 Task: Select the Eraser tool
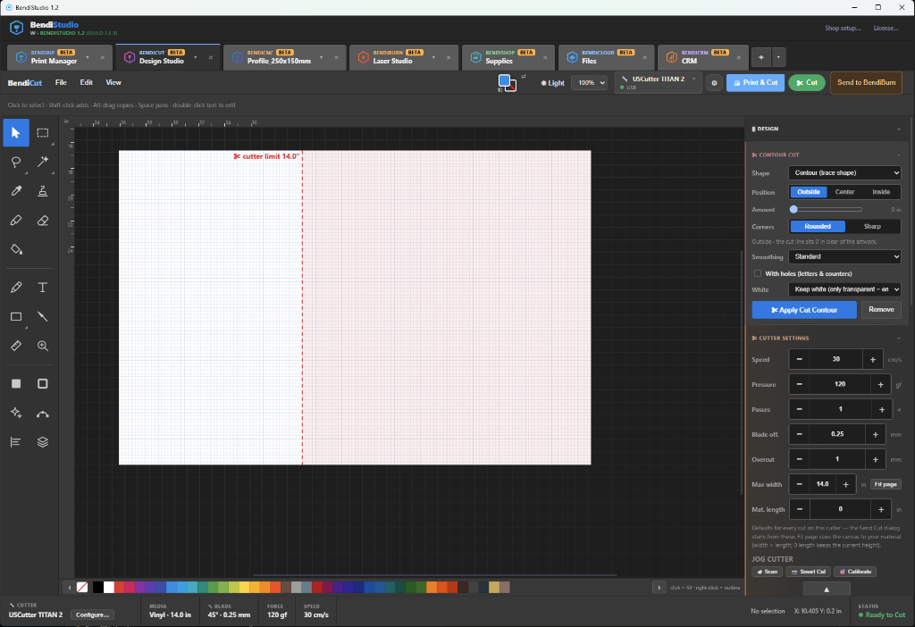(43, 221)
